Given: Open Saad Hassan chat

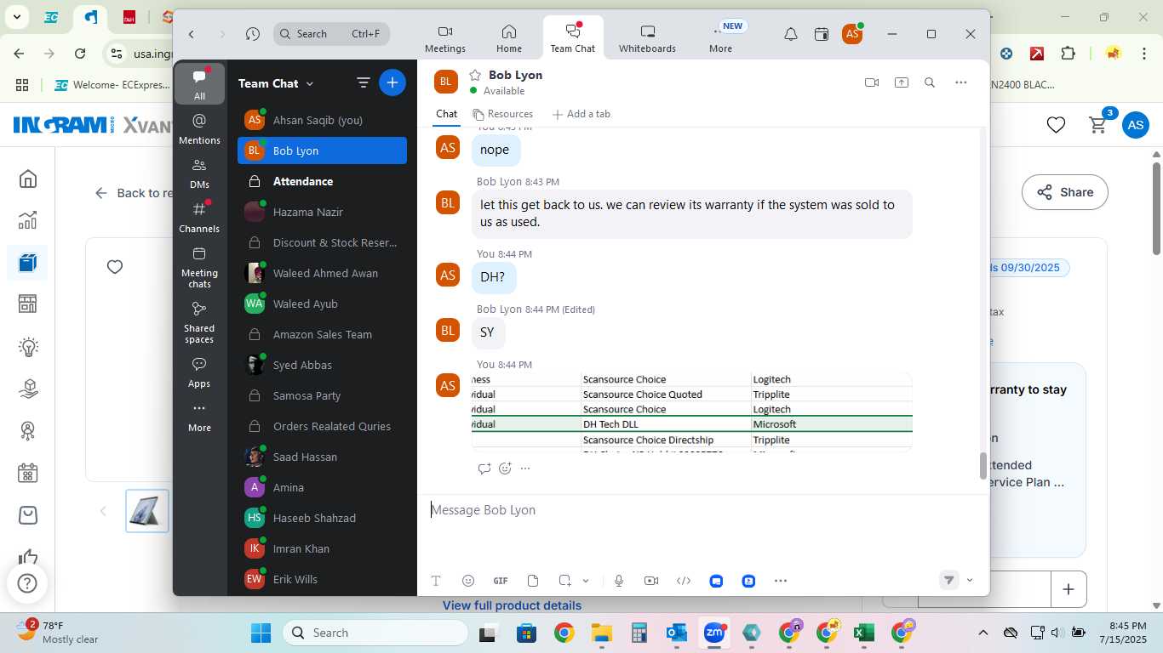Looking at the screenshot, I should click(x=322, y=457).
